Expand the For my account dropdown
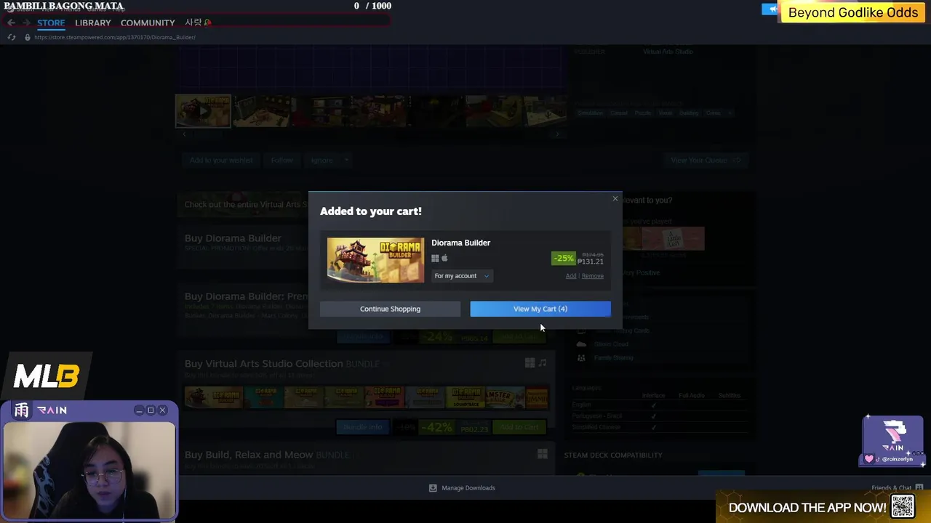 [462, 276]
